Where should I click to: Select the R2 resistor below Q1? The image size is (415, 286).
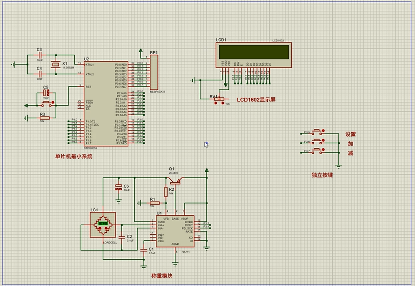165,192
